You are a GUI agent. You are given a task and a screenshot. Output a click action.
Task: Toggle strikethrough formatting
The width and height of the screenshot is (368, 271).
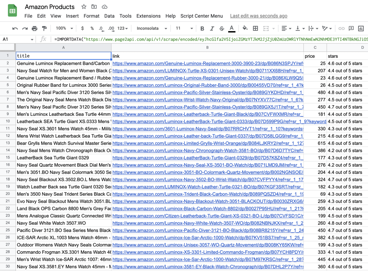tap(222, 28)
